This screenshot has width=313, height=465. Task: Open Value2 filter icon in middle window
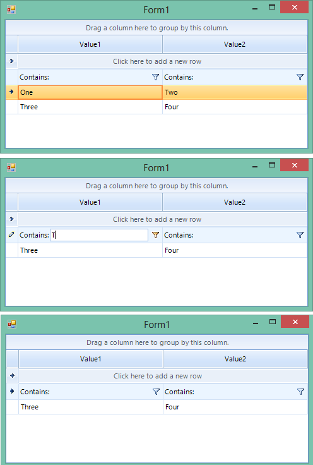(x=300, y=235)
